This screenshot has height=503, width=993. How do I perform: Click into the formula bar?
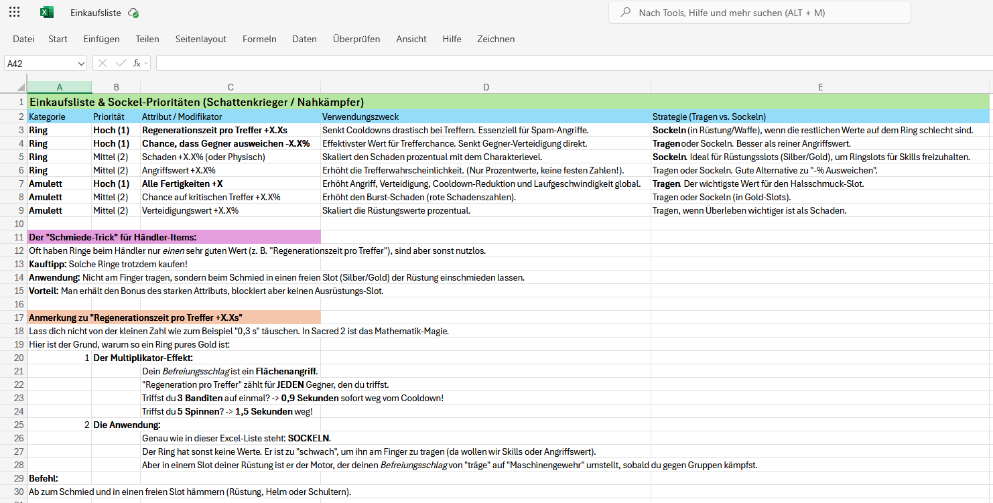click(x=570, y=63)
